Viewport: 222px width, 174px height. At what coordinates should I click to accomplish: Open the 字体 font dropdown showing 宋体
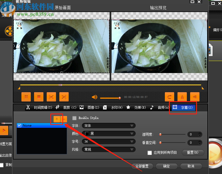[109, 126]
